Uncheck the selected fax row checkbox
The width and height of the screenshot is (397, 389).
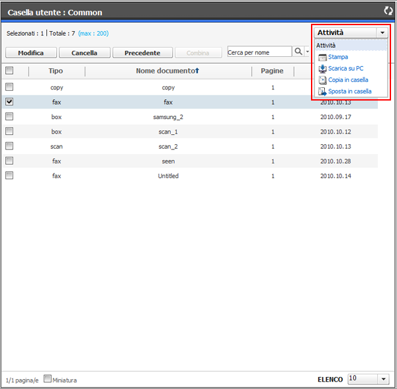[x=9, y=102]
